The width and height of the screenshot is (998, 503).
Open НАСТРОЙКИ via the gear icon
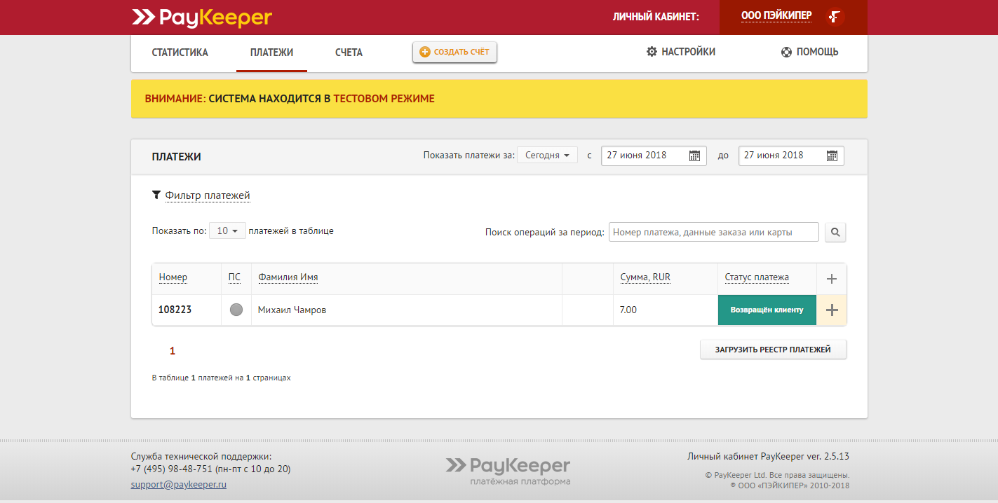pos(649,51)
